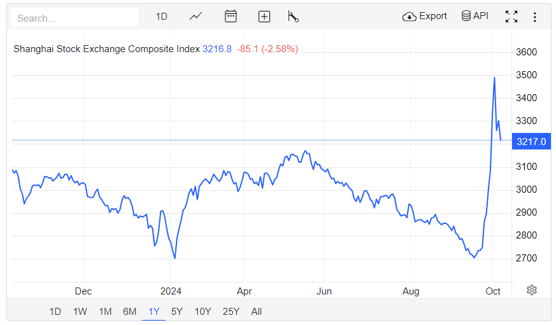Click the Search input field

(75, 18)
